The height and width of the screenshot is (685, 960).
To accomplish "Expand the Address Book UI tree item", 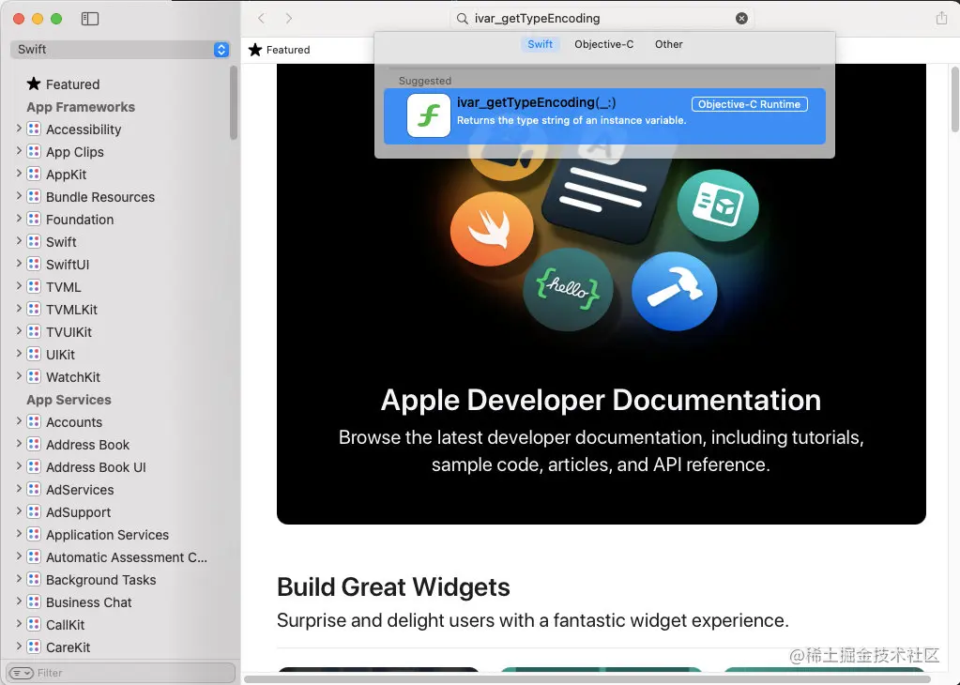I will point(19,466).
